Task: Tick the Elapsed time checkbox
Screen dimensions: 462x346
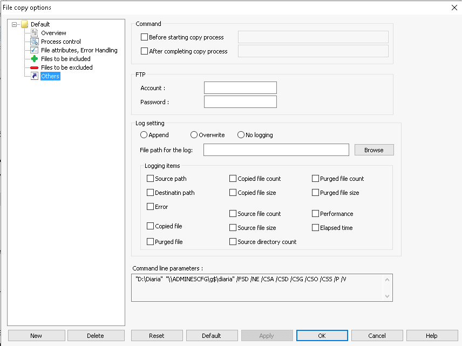Action: click(x=315, y=228)
